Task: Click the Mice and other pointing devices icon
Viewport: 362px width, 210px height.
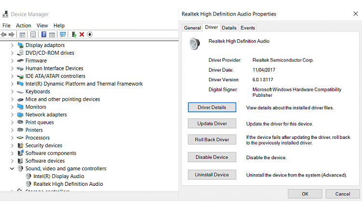Action: tap(20, 100)
